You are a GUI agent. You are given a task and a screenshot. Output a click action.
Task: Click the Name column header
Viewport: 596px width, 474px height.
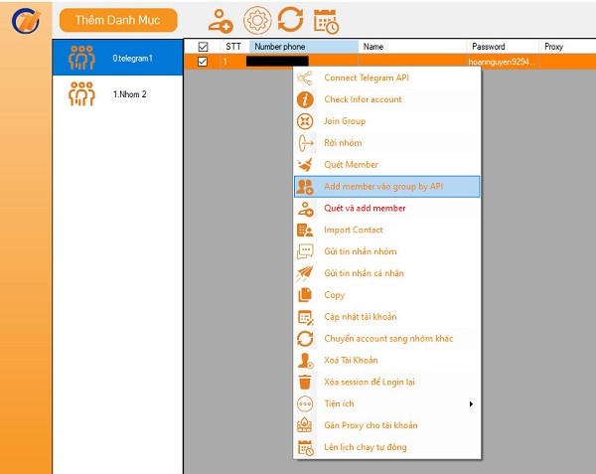coord(412,47)
